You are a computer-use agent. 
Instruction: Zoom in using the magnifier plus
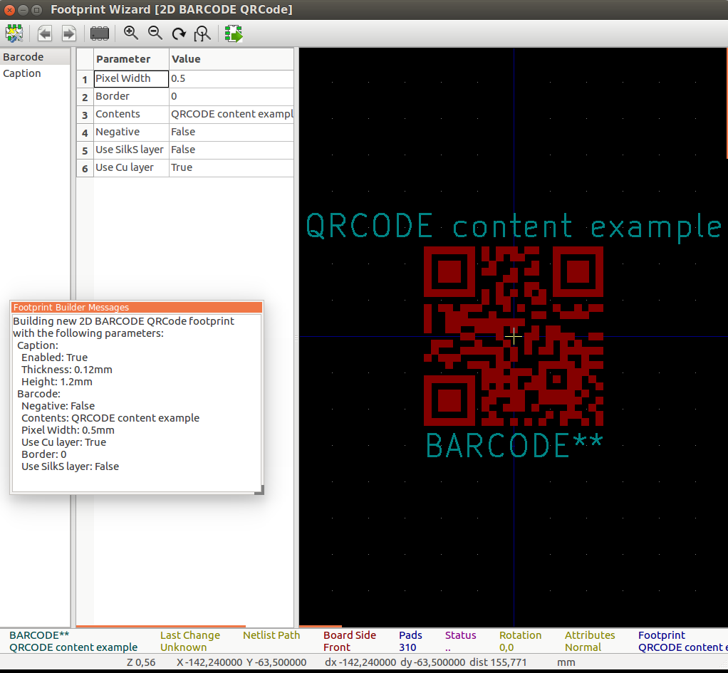coord(131,33)
